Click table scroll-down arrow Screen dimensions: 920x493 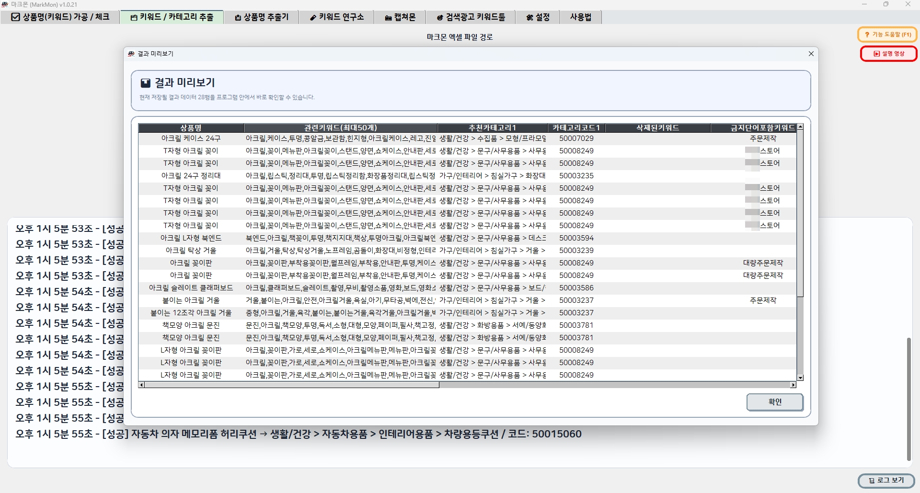pos(800,378)
